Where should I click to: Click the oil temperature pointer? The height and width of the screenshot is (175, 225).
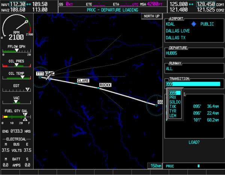point(22,77)
